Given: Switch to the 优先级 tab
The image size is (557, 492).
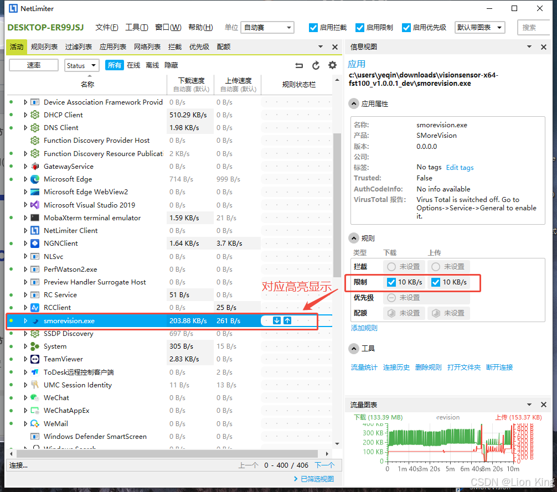Looking at the screenshot, I should tap(199, 47).
